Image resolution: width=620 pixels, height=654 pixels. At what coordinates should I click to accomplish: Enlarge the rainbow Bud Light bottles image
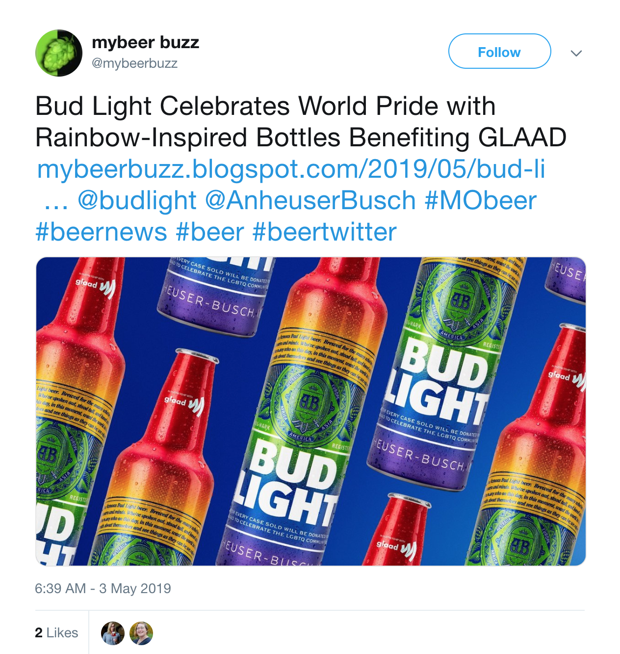click(x=311, y=411)
